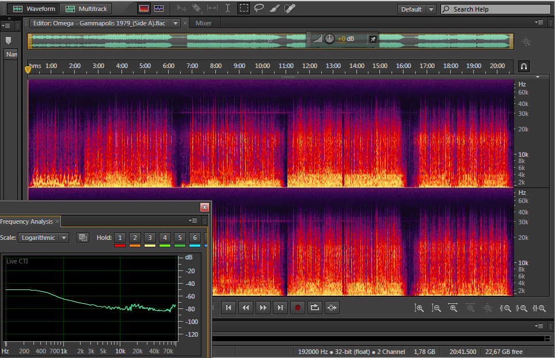This screenshot has width=555, height=358.
Task: Open the Editor file dropdown arrow
Action: pos(176,24)
